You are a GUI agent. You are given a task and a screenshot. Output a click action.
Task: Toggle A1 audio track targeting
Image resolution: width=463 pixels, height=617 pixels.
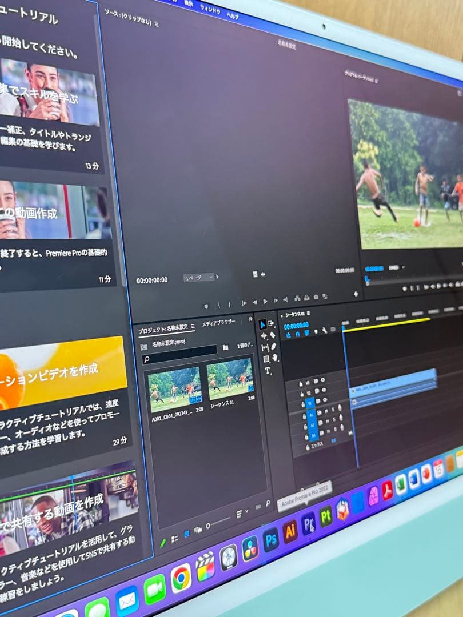tap(312, 414)
